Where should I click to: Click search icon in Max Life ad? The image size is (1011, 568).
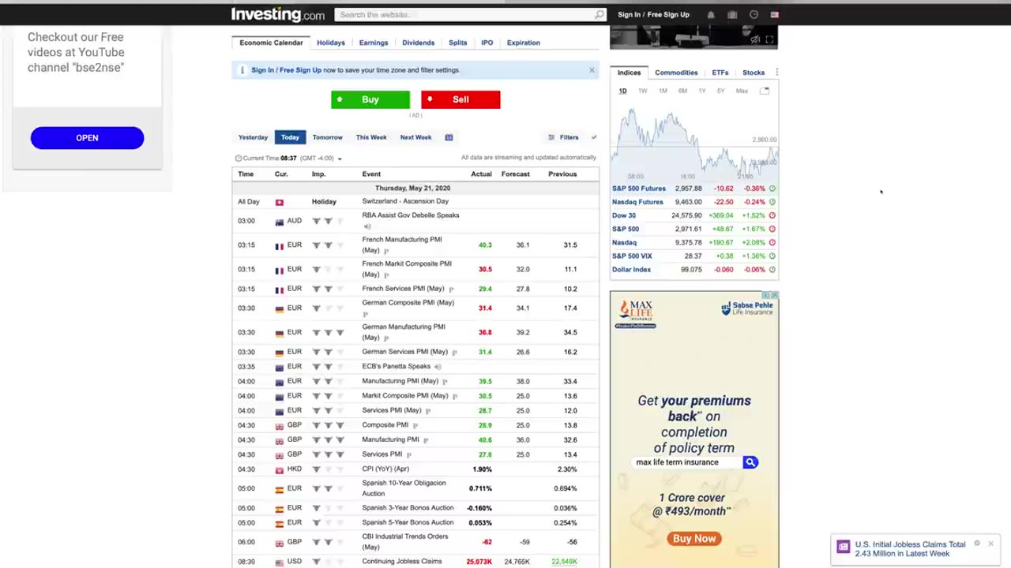click(x=750, y=462)
